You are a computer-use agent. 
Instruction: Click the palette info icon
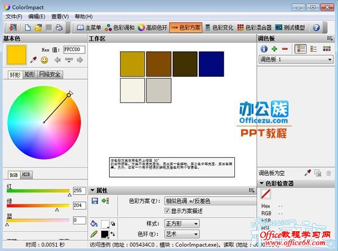264,49
